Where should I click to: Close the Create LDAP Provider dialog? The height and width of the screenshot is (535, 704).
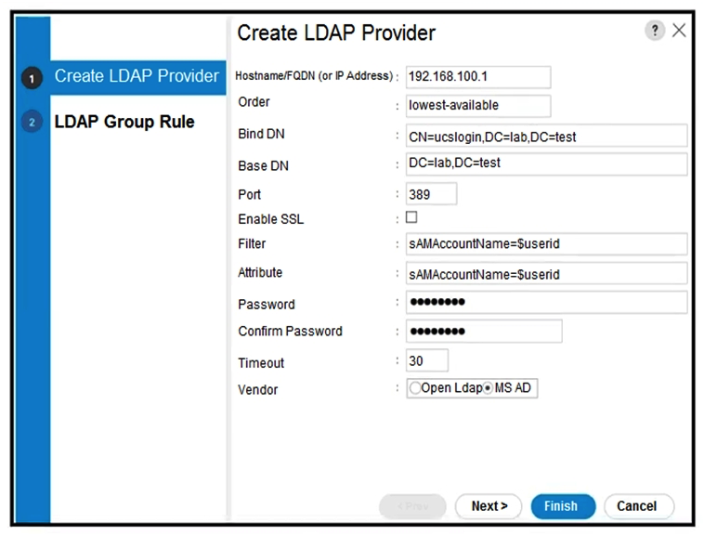click(679, 31)
